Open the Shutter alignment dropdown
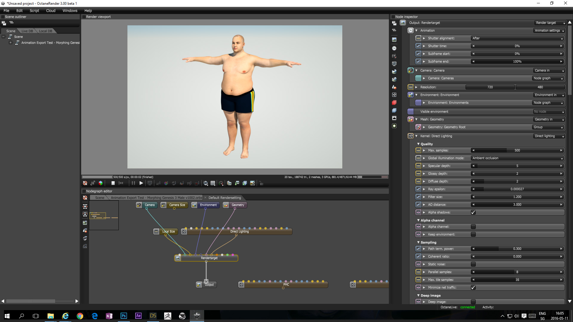 pyautogui.click(x=517, y=38)
